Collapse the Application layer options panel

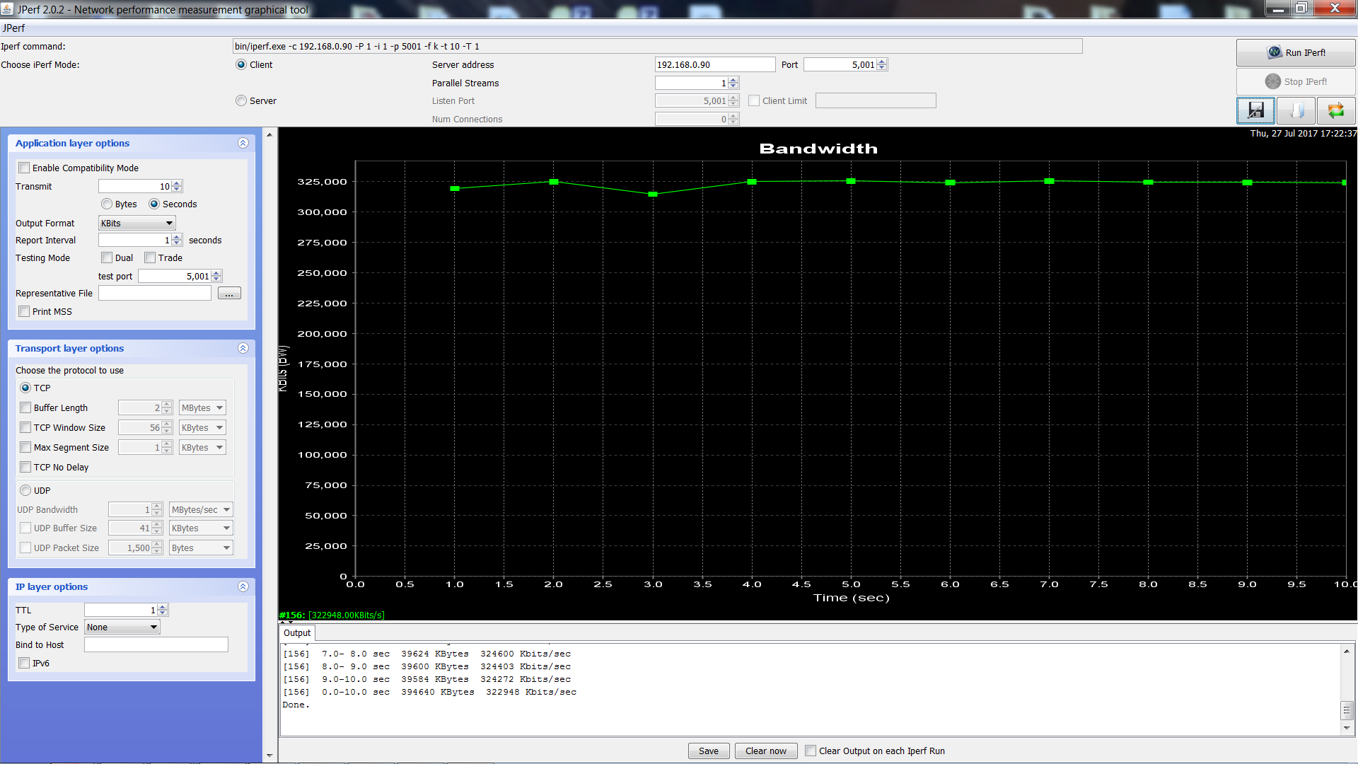click(x=243, y=143)
